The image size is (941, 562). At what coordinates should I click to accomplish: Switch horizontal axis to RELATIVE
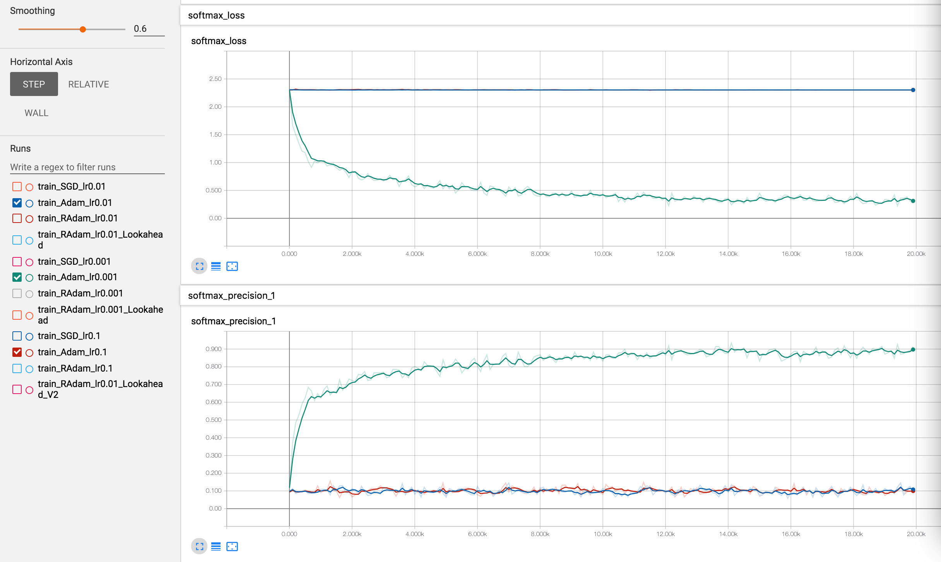(x=89, y=84)
